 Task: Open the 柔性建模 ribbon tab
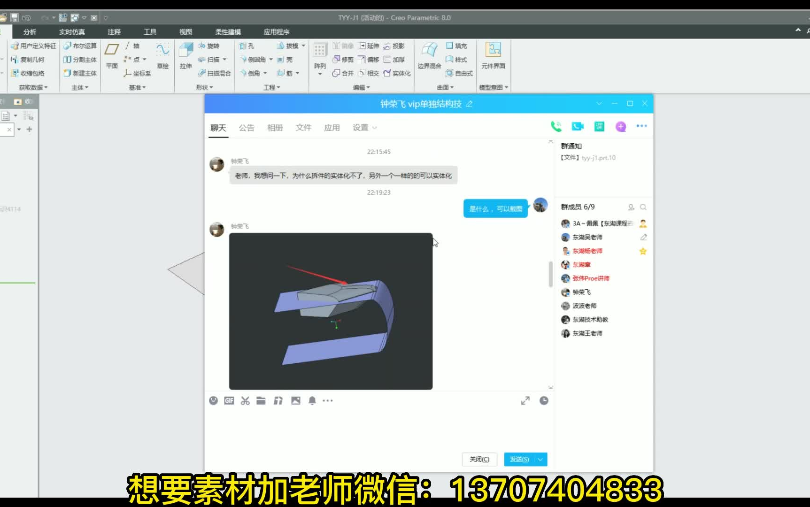coord(227,31)
